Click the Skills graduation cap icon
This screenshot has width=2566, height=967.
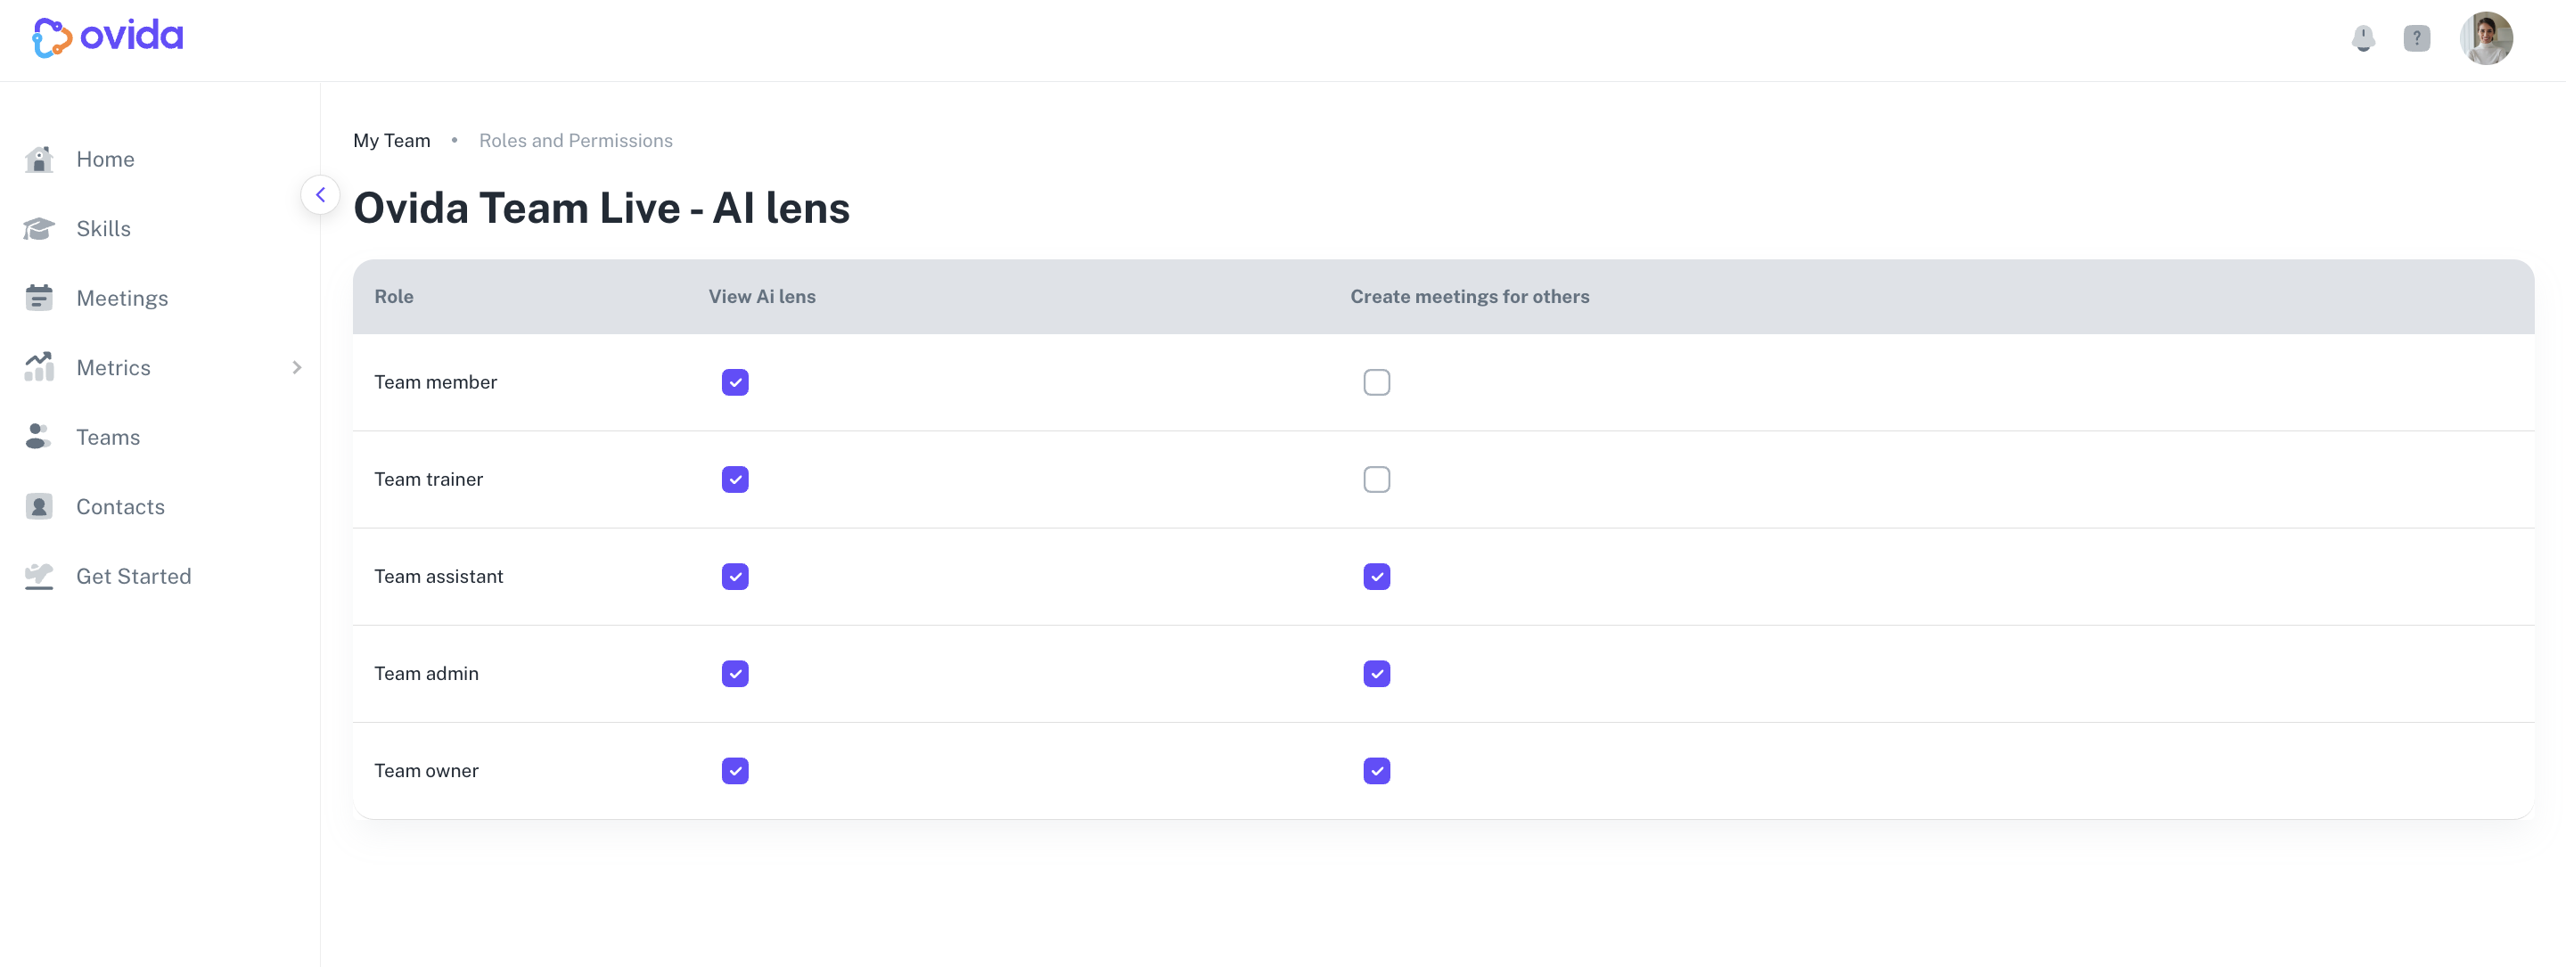[x=39, y=229]
